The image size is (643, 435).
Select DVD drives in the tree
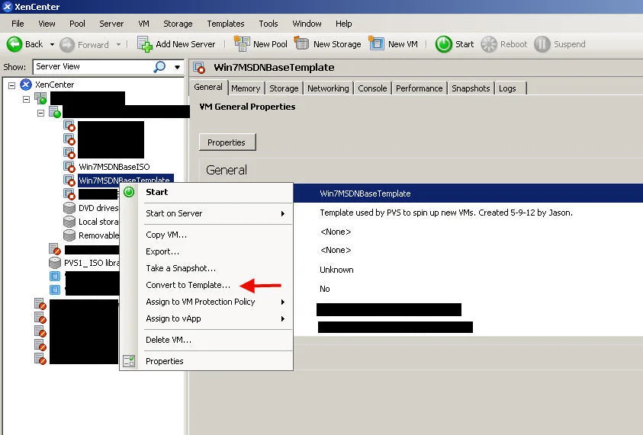[98, 208]
